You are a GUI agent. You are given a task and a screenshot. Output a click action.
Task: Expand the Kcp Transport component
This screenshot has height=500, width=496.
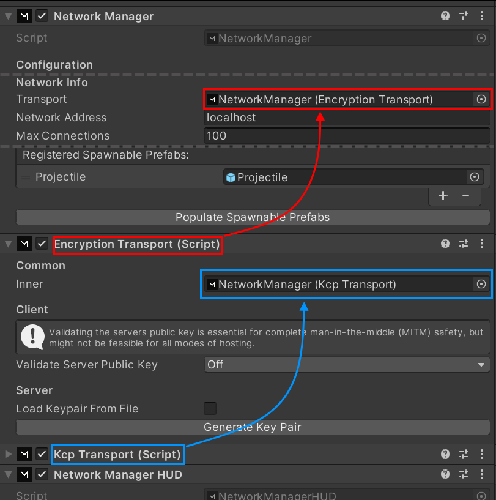click(8, 455)
